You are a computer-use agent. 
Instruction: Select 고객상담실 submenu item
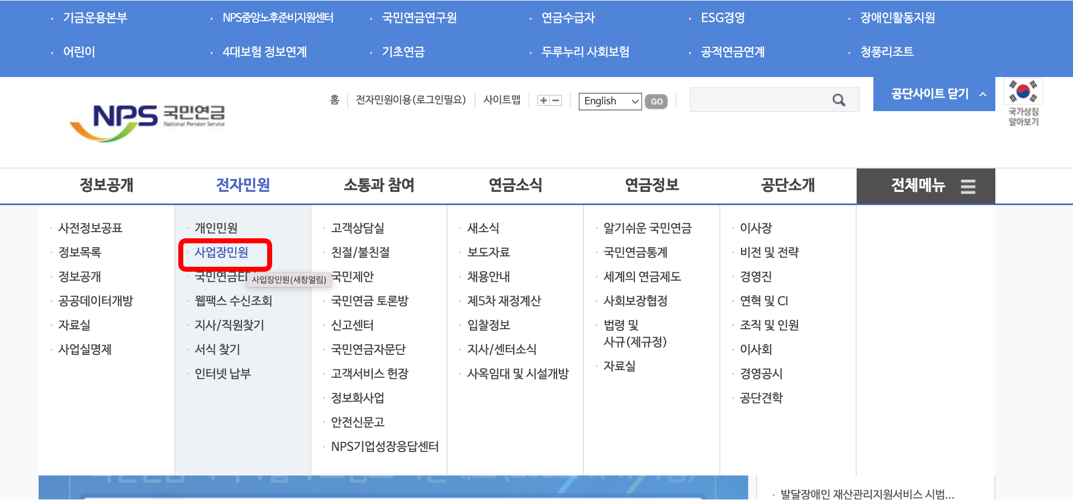point(358,228)
